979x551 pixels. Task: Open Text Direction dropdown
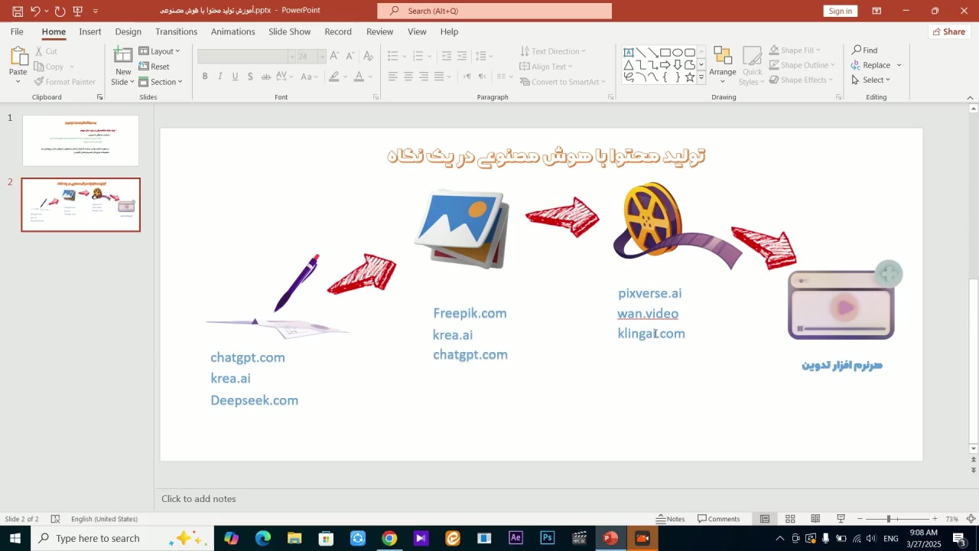tap(553, 51)
